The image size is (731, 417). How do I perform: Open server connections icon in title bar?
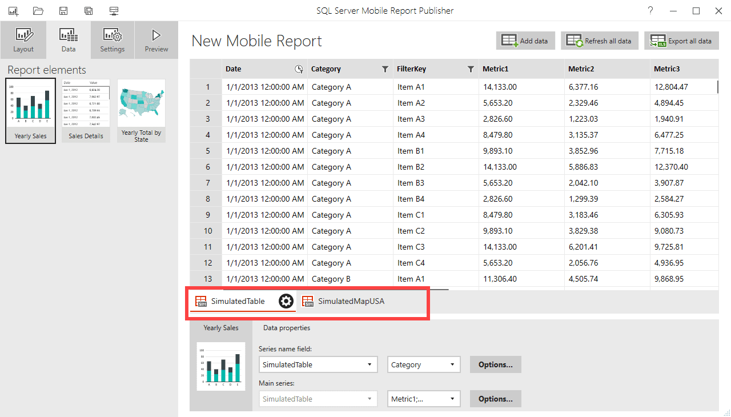pos(114,11)
